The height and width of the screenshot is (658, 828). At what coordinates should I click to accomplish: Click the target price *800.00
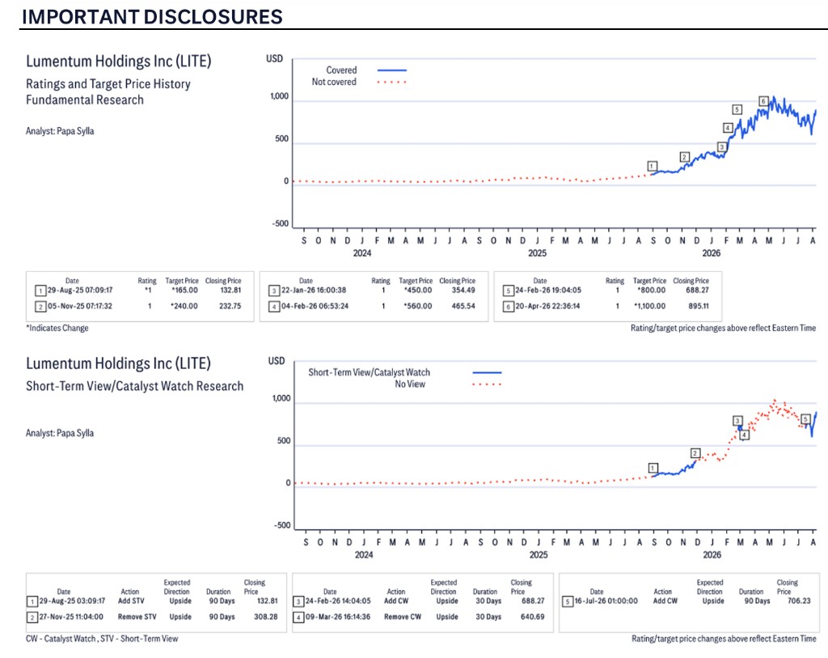pos(652,291)
